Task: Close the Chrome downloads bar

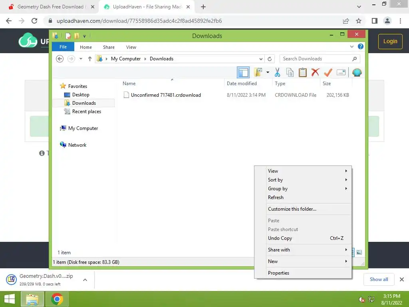Action: click(402, 279)
